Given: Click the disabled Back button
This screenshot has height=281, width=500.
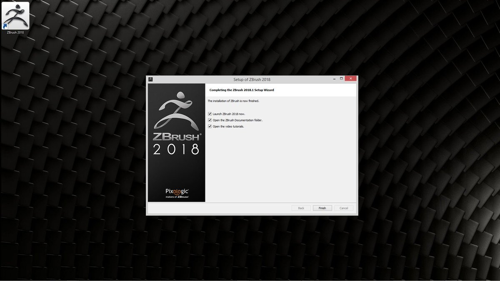Looking at the screenshot, I should pos(301,208).
